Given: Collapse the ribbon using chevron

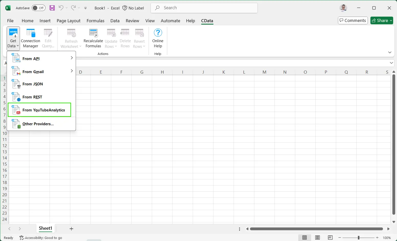Looking at the screenshot, I should tap(390, 52).
